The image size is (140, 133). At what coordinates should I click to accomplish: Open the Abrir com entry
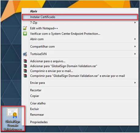[80, 39]
